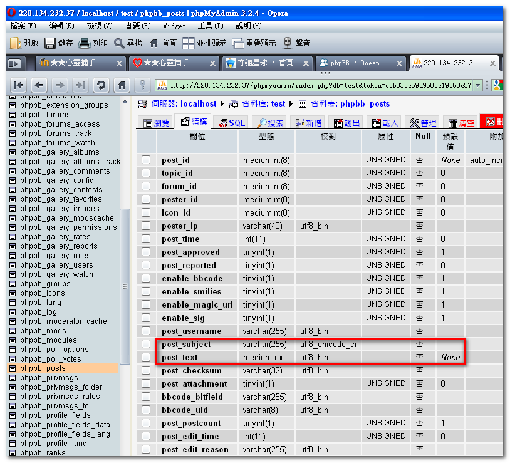The height and width of the screenshot is (463, 510).
Task: Click the Open folder toolbar icon
Action: tap(15, 43)
